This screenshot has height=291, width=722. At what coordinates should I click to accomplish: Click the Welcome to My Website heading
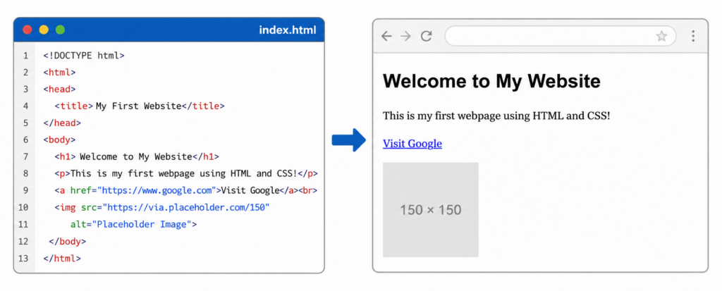point(491,81)
